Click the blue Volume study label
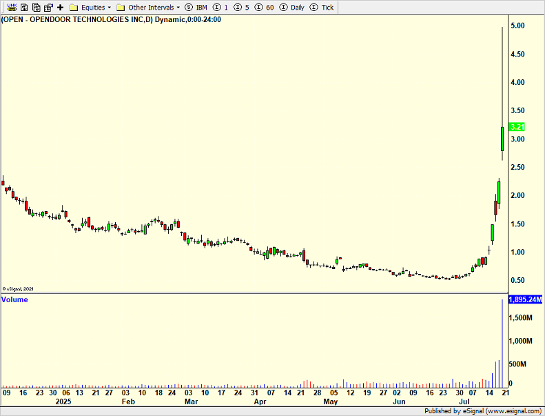The width and height of the screenshot is (545, 416). click(x=14, y=299)
